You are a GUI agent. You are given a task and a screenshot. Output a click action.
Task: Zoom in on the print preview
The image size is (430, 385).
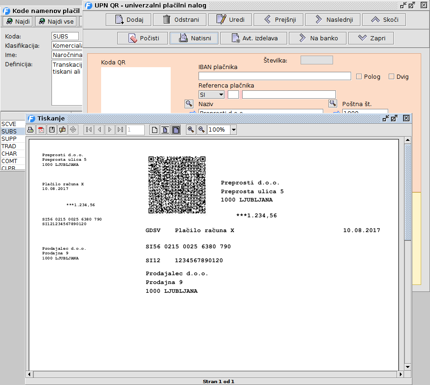tap(191, 130)
